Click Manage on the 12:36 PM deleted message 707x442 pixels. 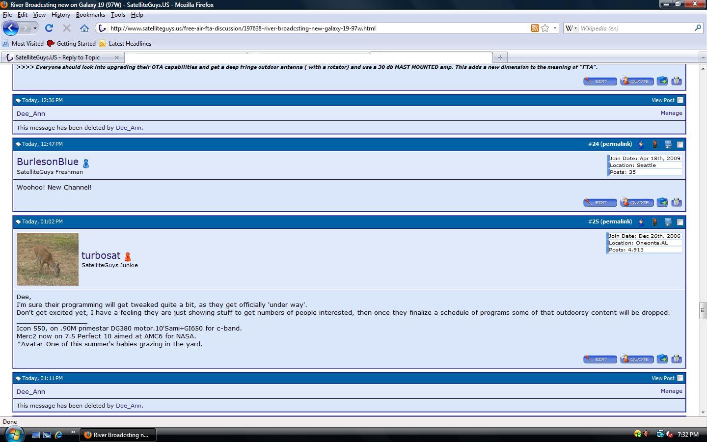(671, 113)
